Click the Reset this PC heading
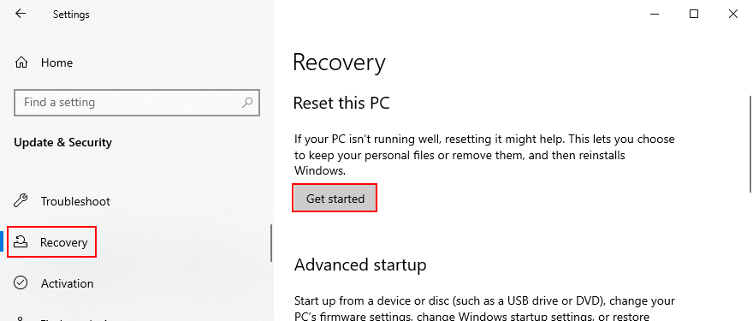Screen dimensions: 753x321 pos(341,103)
